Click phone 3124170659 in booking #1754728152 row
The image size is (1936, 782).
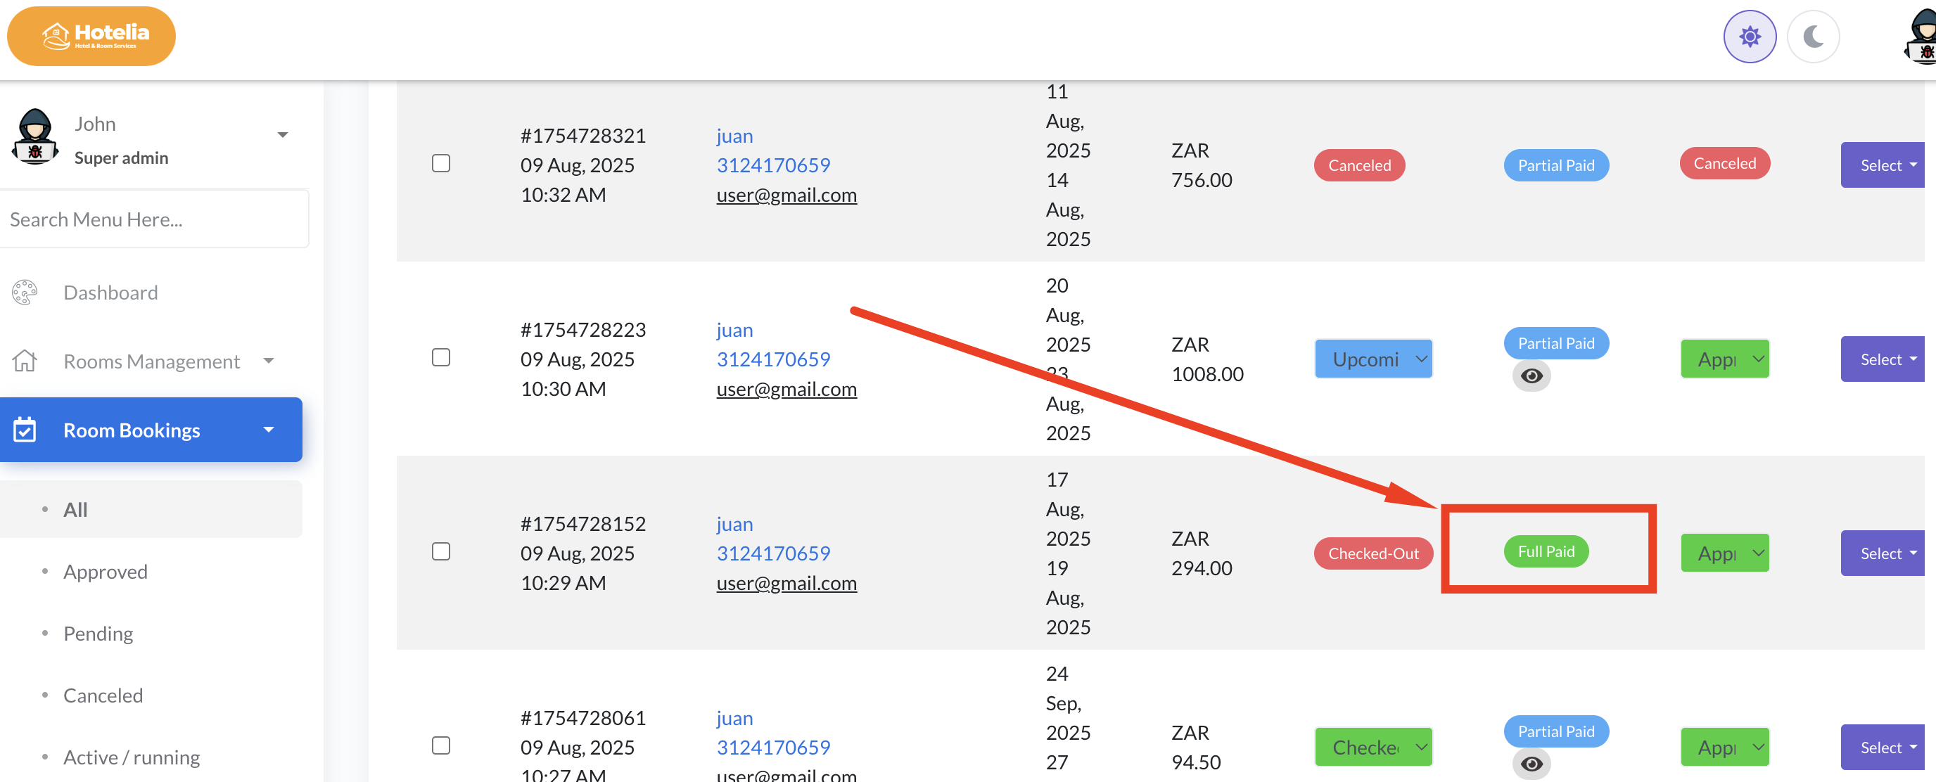(x=773, y=553)
